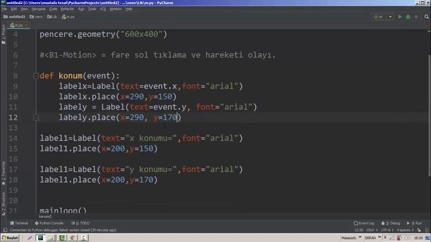Viewport: 431px width, 242px height.
Task: Click the konum() breadcrumb below editor
Action: (45, 216)
